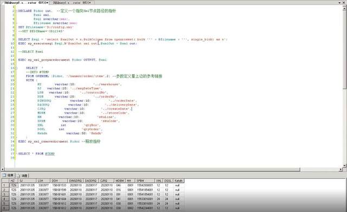Click the DDH column header
Viewport: 347px width, 212px height.
pyautogui.click(x=59, y=181)
